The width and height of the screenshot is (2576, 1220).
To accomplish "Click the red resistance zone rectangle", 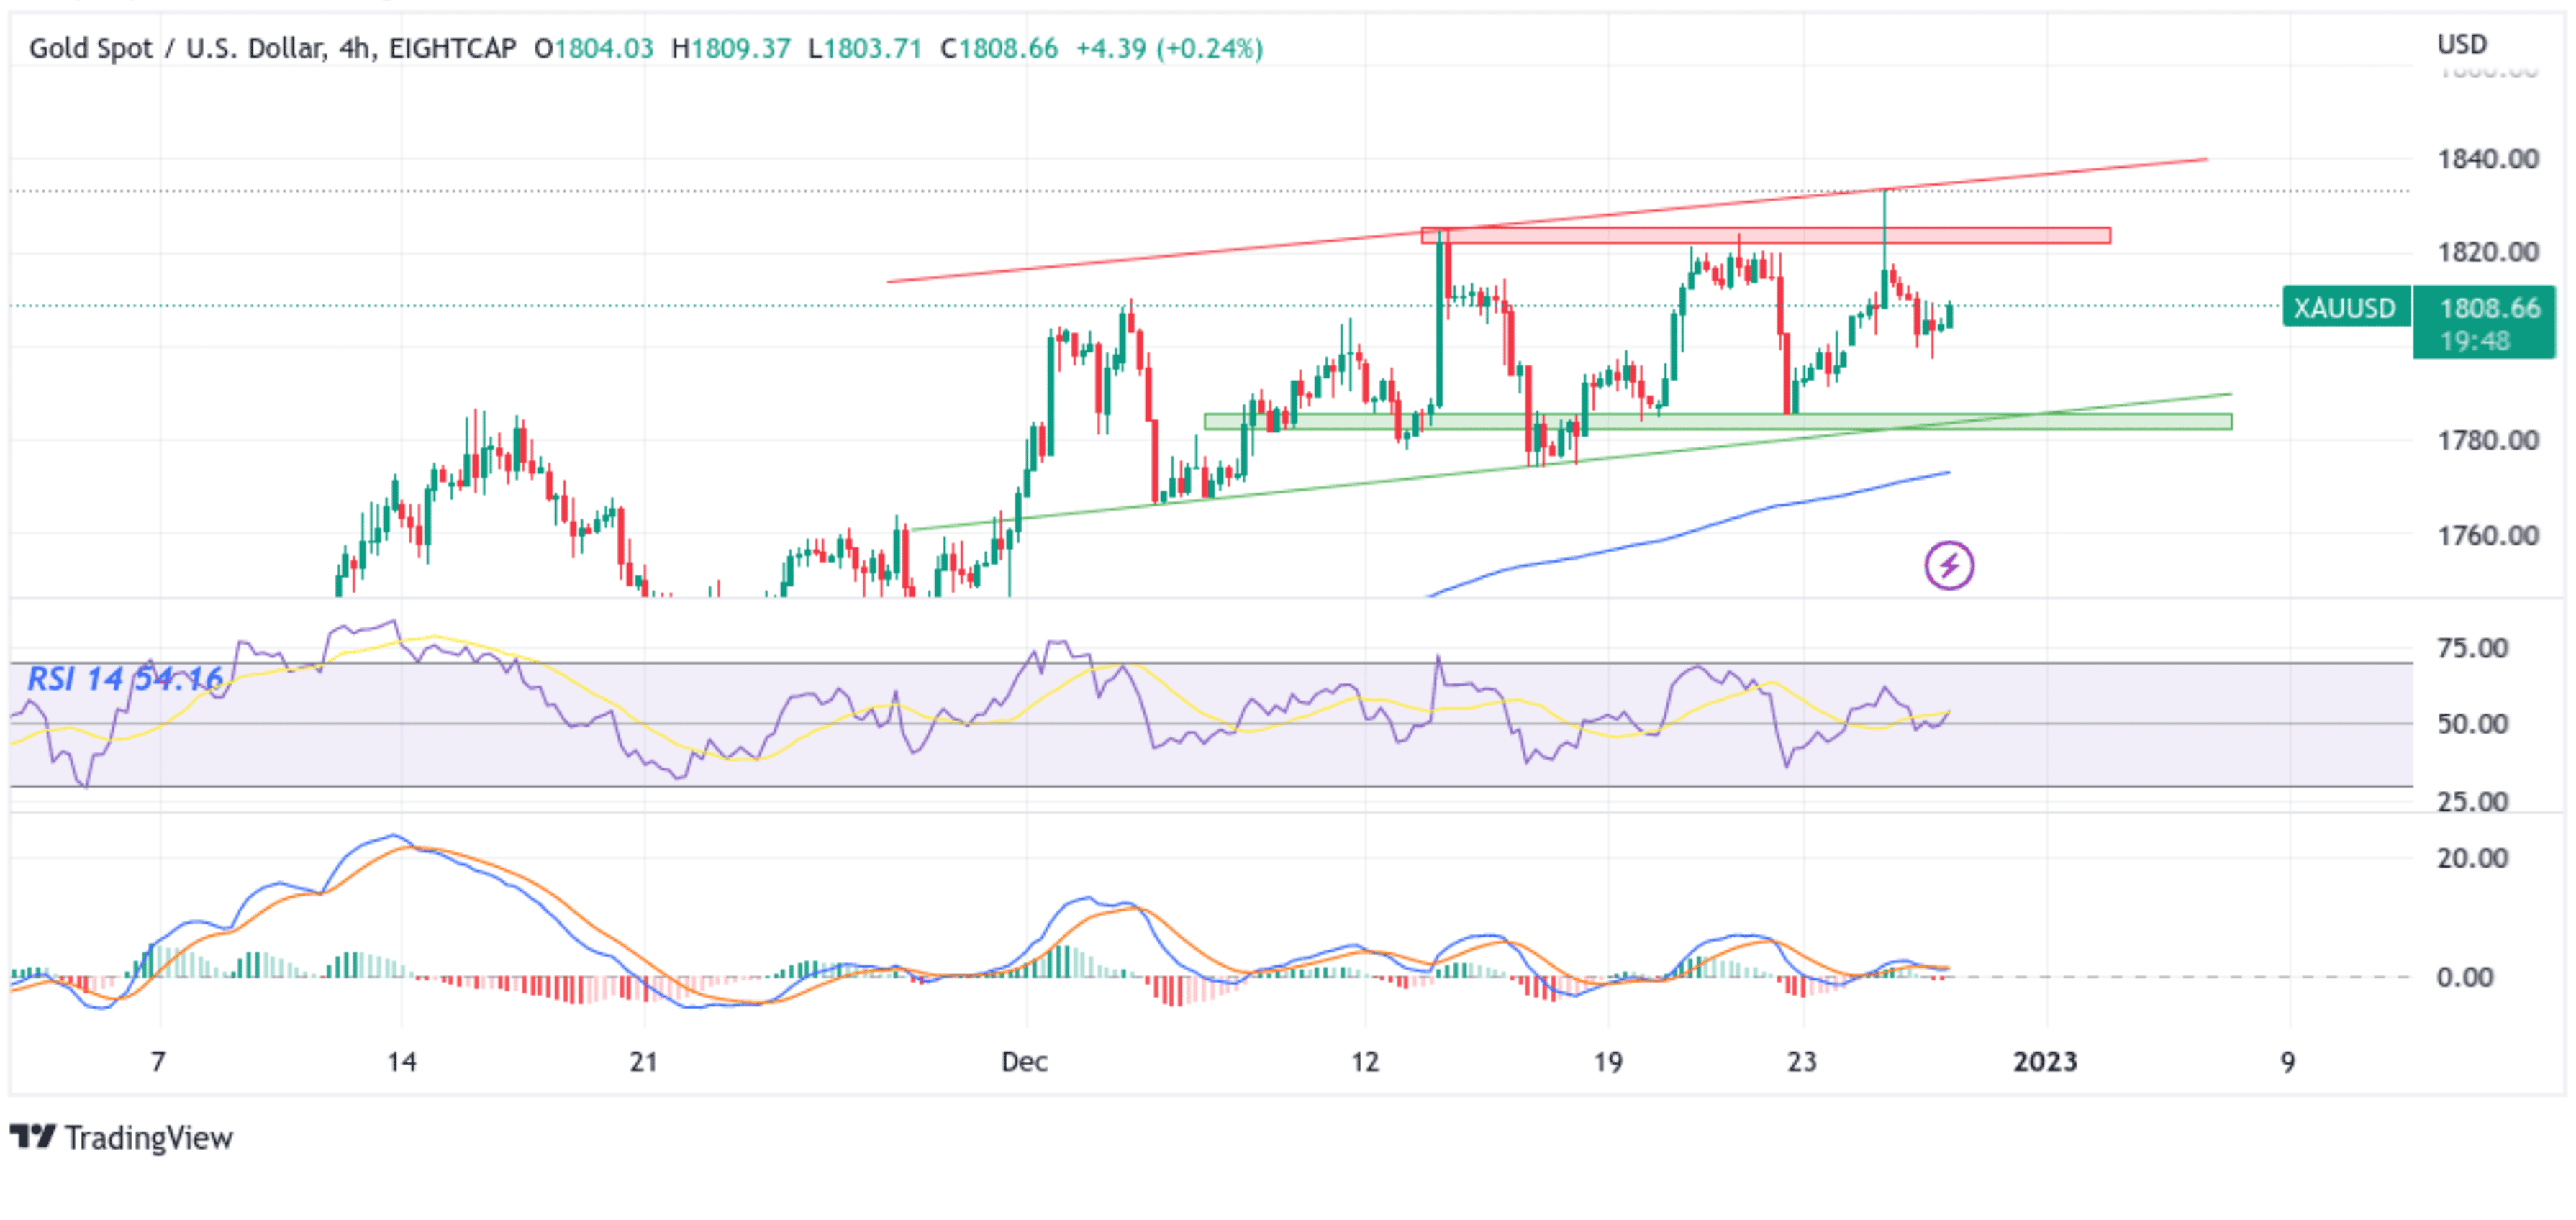I will click(x=1766, y=236).
